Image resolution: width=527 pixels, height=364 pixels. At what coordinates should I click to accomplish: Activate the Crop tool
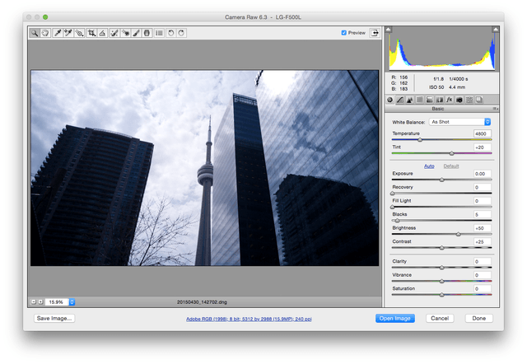(x=91, y=33)
